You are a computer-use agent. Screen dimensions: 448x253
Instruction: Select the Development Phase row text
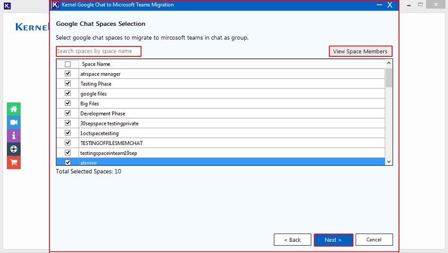pyautogui.click(x=103, y=113)
